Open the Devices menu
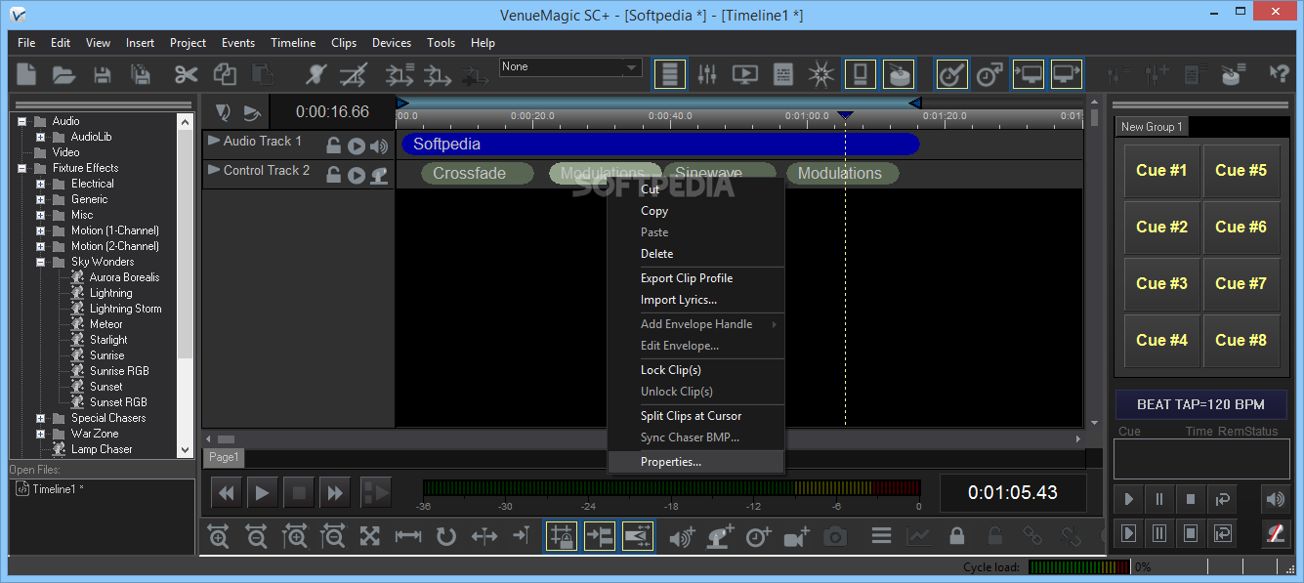The width and height of the screenshot is (1304, 583). click(x=392, y=43)
